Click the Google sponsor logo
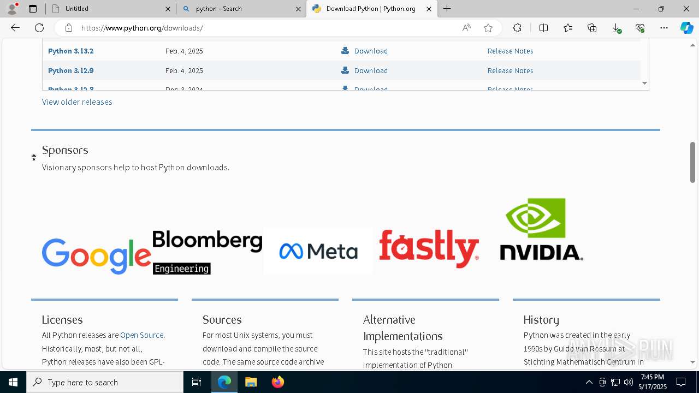 [x=97, y=256]
